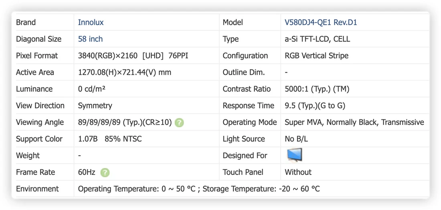Follow the 58 inch diagonal size link
Image resolution: width=441 pixels, height=210 pixels.
coord(90,39)
